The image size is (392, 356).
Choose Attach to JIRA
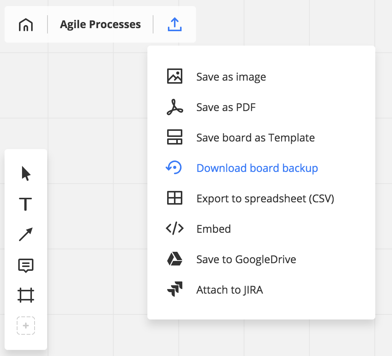229,290
